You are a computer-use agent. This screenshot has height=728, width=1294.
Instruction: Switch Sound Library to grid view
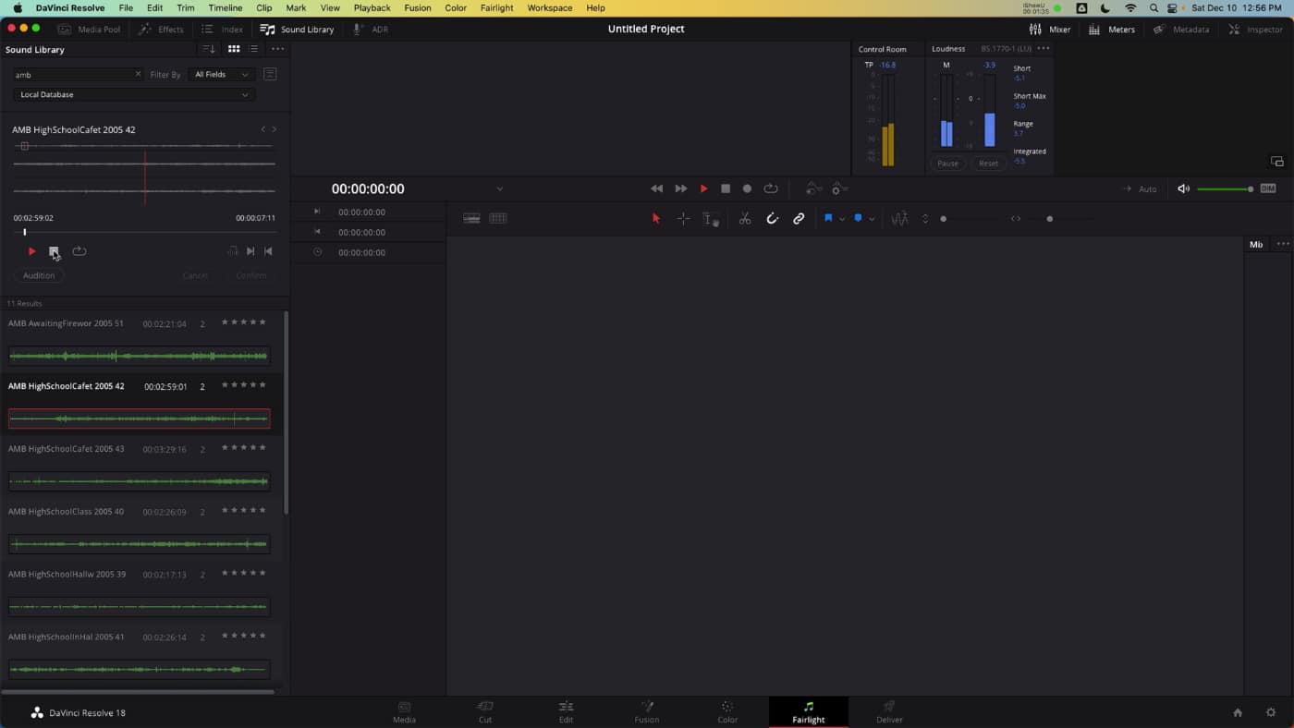234,49
